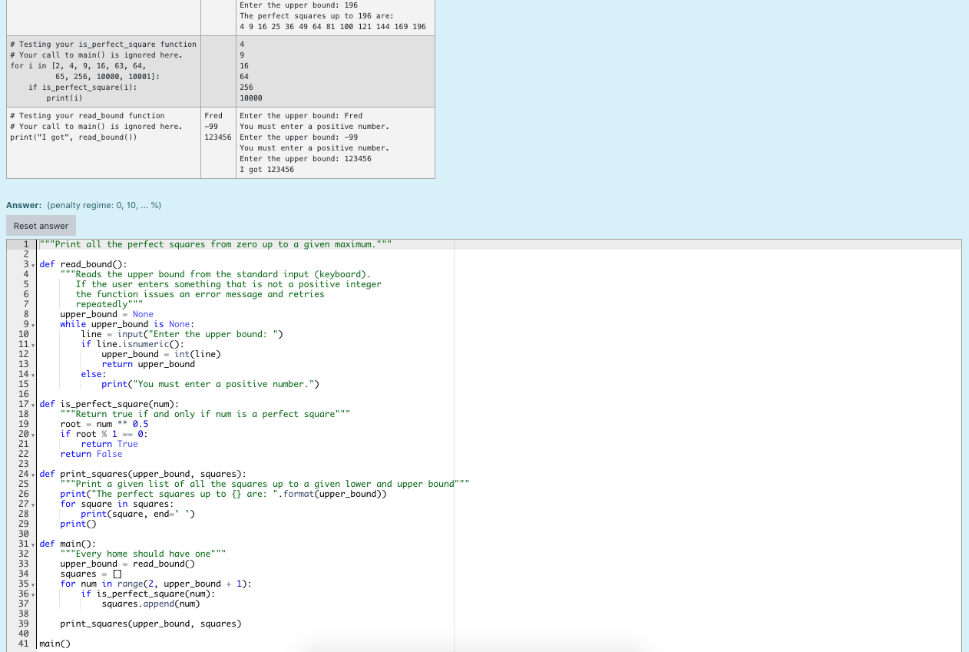Click '# Testing your read_bound function' comment
969x652 pixels.
pyautogui.click(x=88, y=116)
